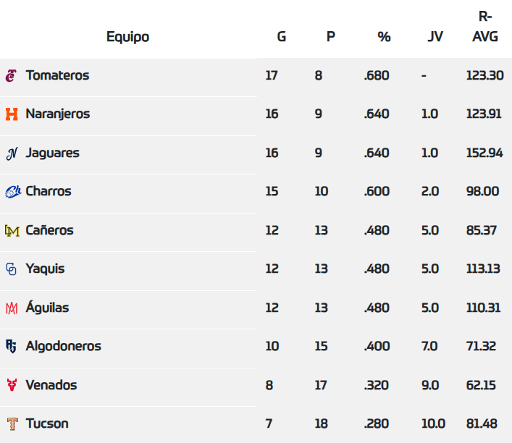Click the Tomateros team logo icon

pos(12,75)
